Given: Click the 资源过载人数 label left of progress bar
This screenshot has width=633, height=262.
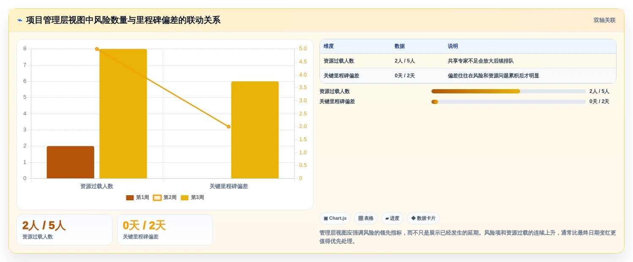Looking at the screenshot, I should click(x=335, y=91).
